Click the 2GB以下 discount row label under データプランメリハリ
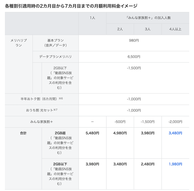This screenshot has height=191, width=194. click(x=60, y=78)
